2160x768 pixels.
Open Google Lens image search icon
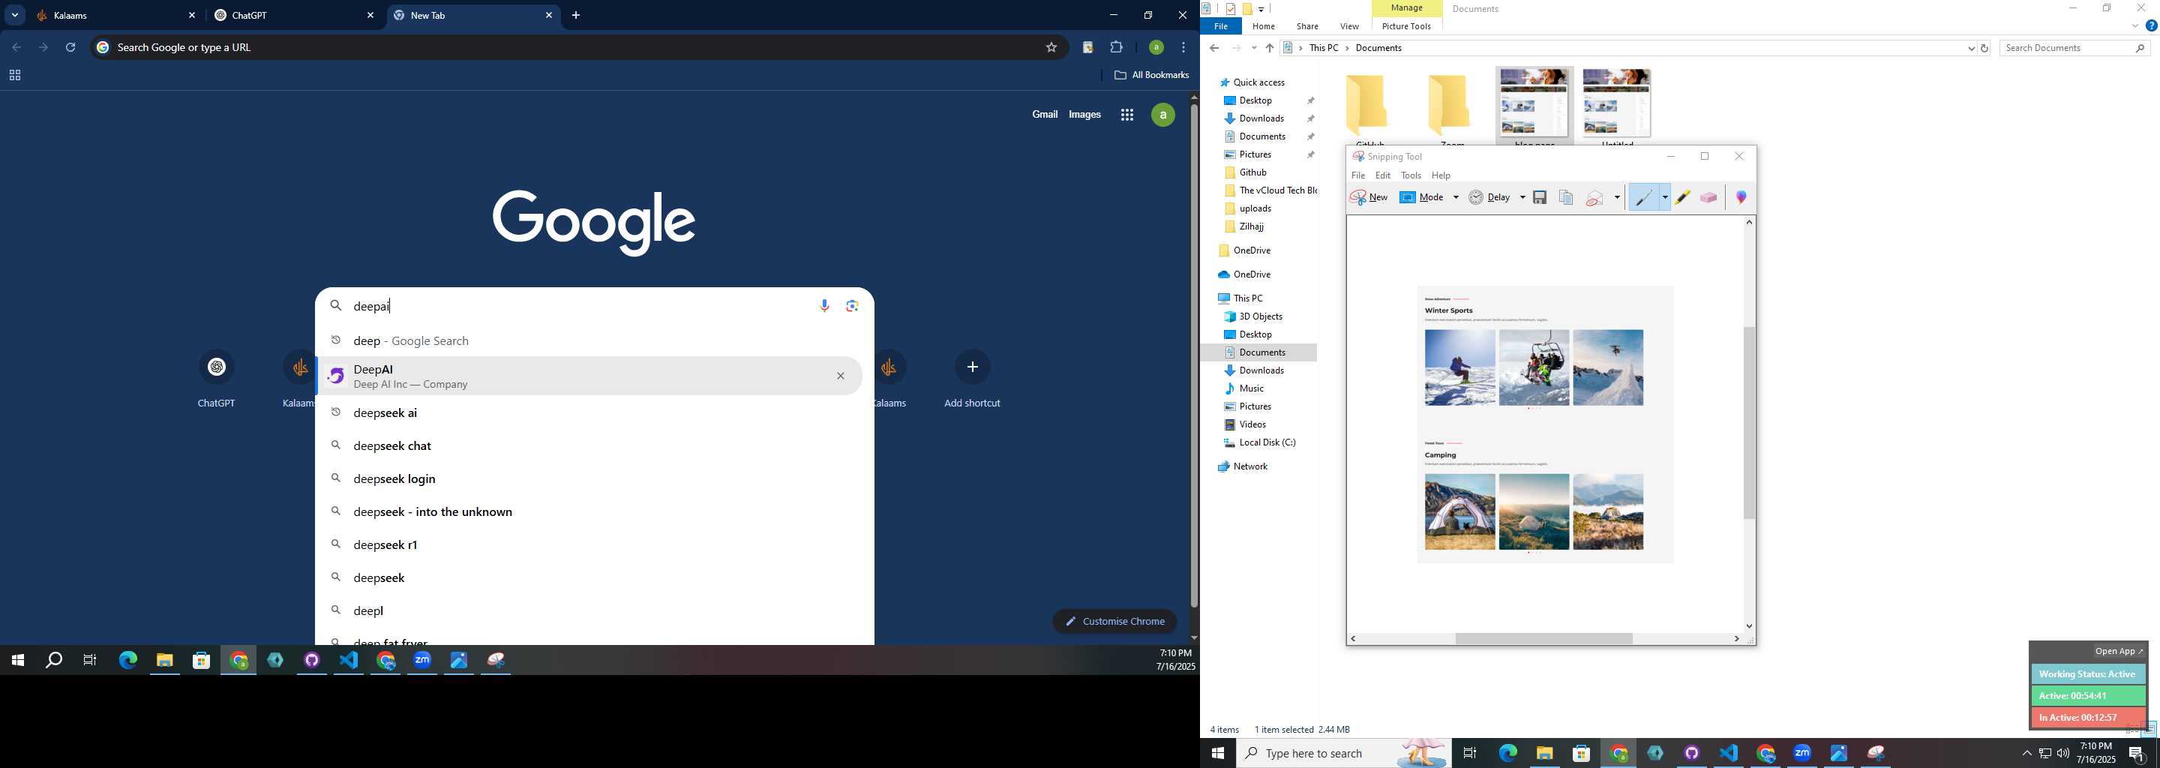pos(853,306)
